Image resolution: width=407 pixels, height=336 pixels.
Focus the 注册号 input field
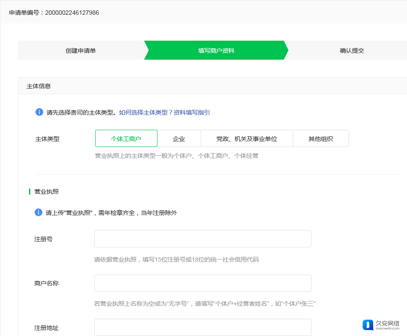(x=202, y=239)
